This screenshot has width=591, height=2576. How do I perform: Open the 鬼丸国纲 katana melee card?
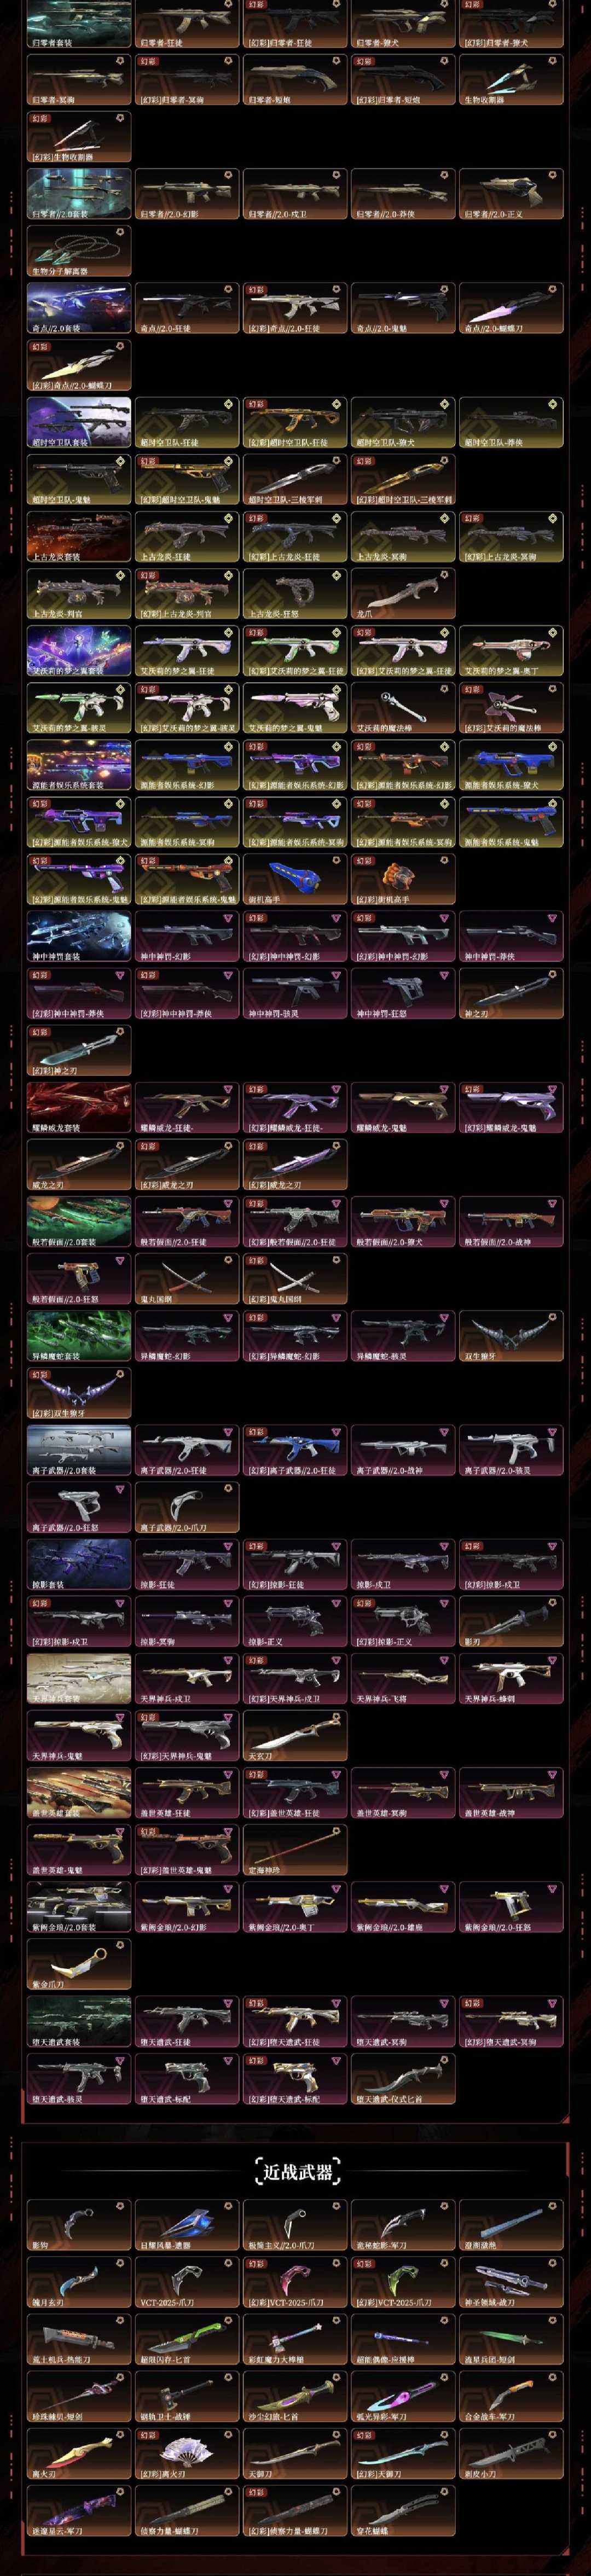click(x=187, y=1279)
